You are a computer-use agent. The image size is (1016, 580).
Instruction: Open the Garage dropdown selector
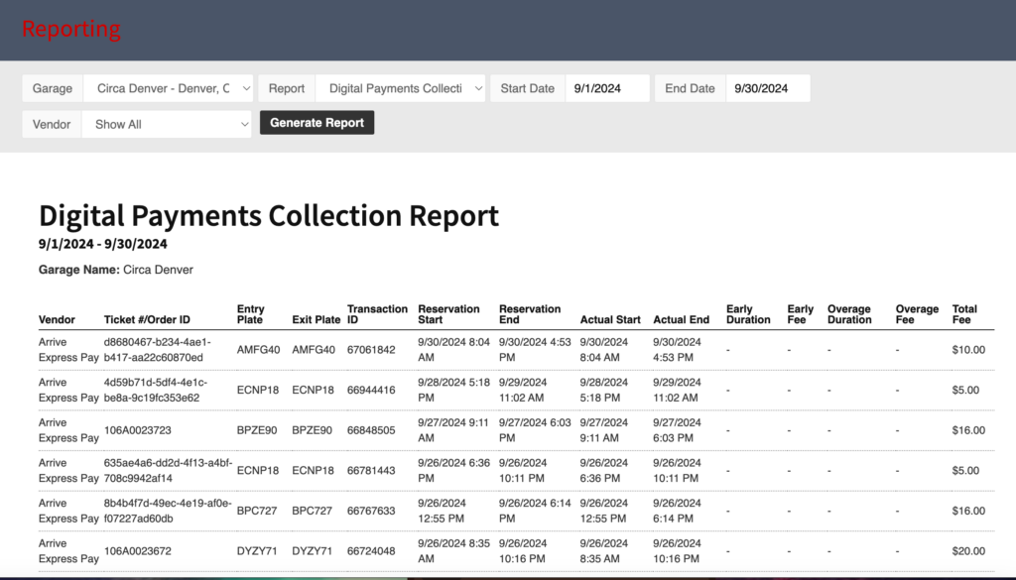tap(168, 88)
